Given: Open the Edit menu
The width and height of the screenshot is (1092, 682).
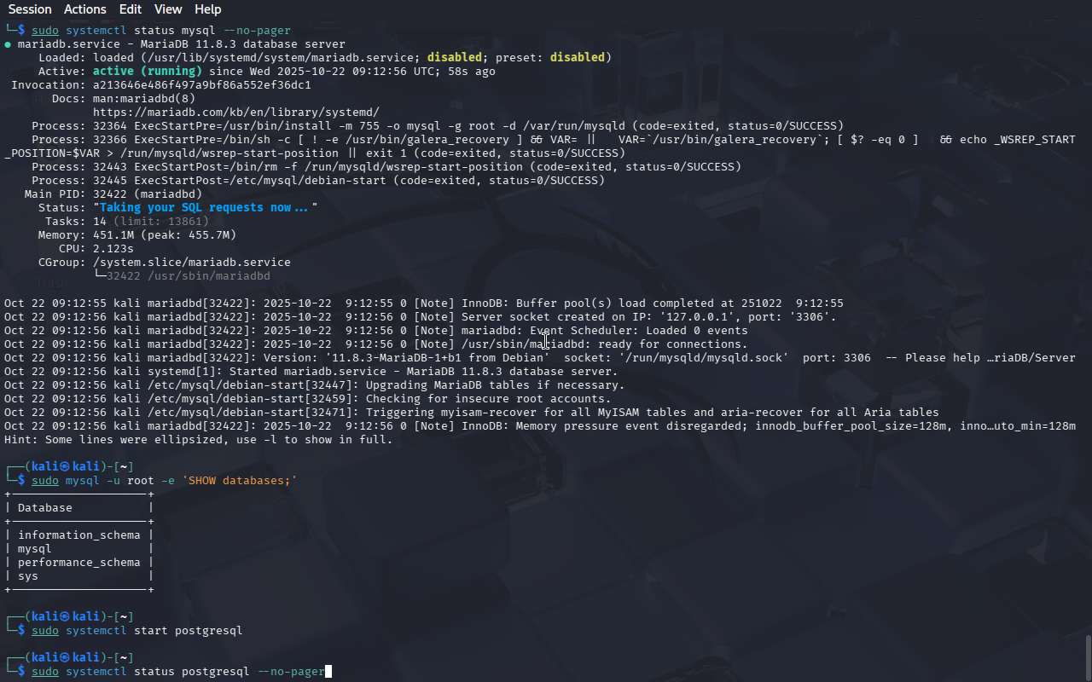Looking at the screenshot, I should (x=131, y=9).
